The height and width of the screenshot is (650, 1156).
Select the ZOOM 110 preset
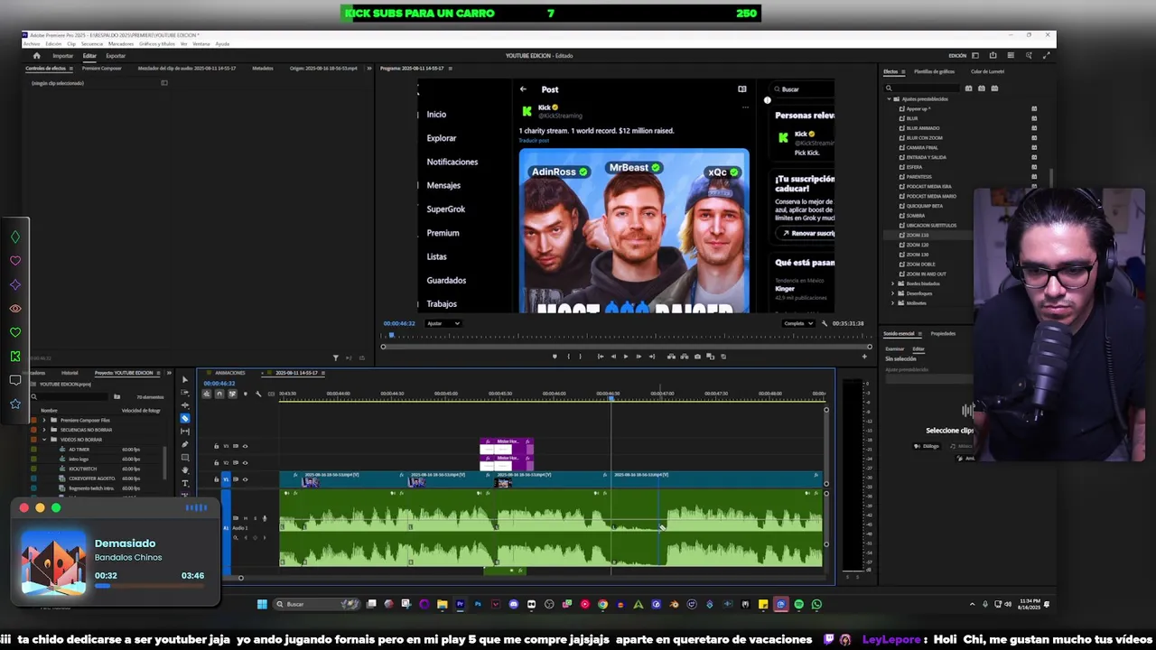coord(917,235)
